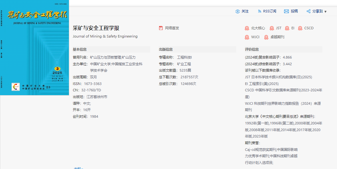Click the 出版地 value 江苏省徐州市
The width and height of the screenshot is (337, 169).
[97, 97]
